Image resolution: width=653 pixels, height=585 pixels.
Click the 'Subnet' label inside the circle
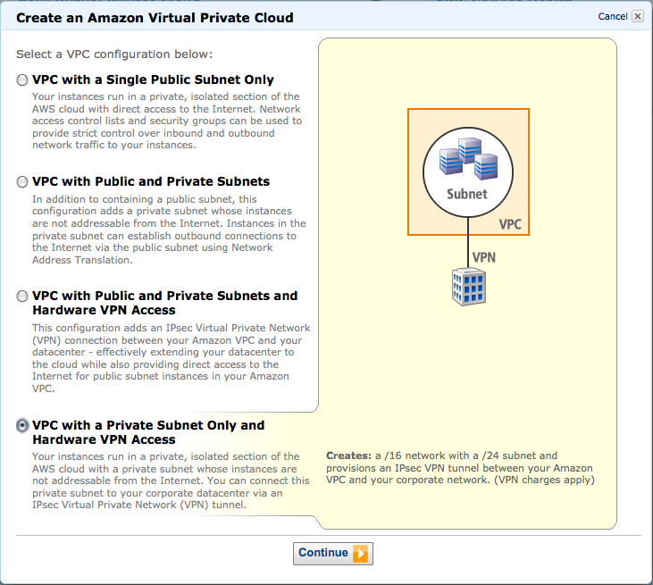(x=467, y=194)
